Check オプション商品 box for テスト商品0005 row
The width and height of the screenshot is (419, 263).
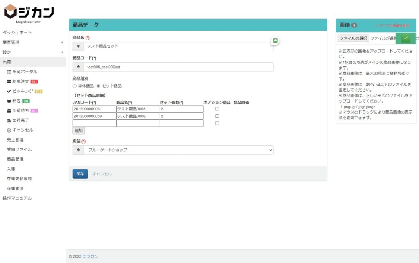(x=217, y=109)
